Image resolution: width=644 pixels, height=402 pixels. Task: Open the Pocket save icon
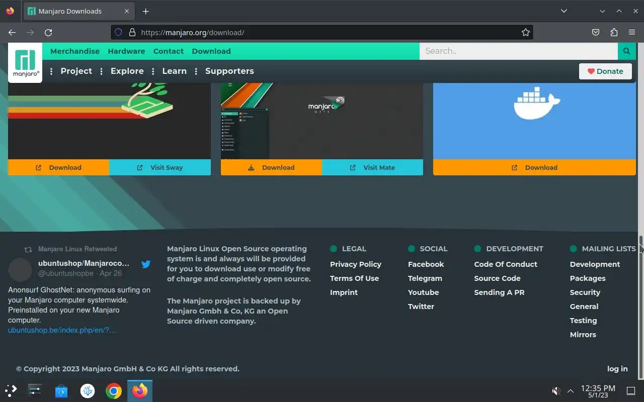596,32
